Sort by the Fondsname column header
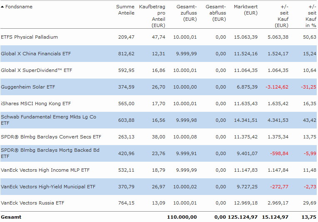Viewport: 318px width, 222px height. (19, 7)
